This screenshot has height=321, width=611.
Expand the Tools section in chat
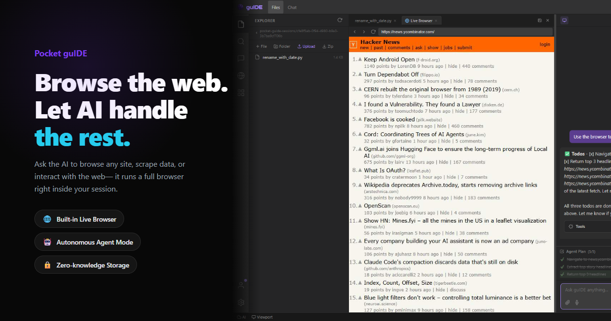point(587,226)
